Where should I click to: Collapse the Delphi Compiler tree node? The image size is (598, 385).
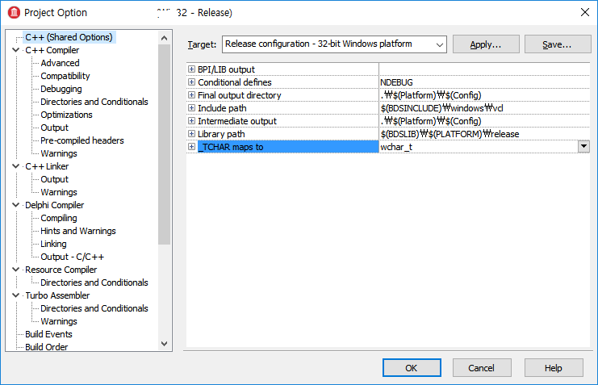[x=17, y=205]
